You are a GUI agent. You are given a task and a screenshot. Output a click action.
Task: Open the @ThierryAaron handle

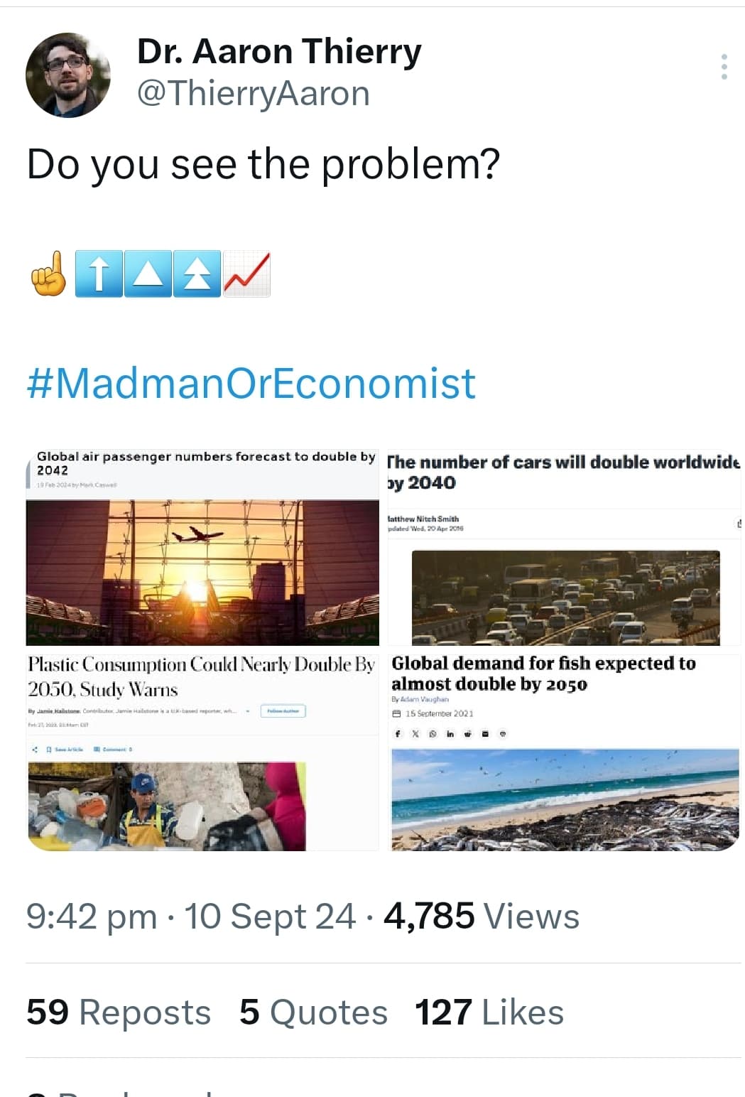[x=253, y=94]
